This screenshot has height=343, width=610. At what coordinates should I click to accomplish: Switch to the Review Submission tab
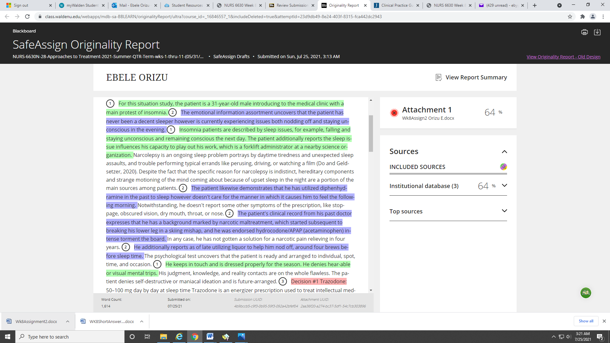pos(292,5)
